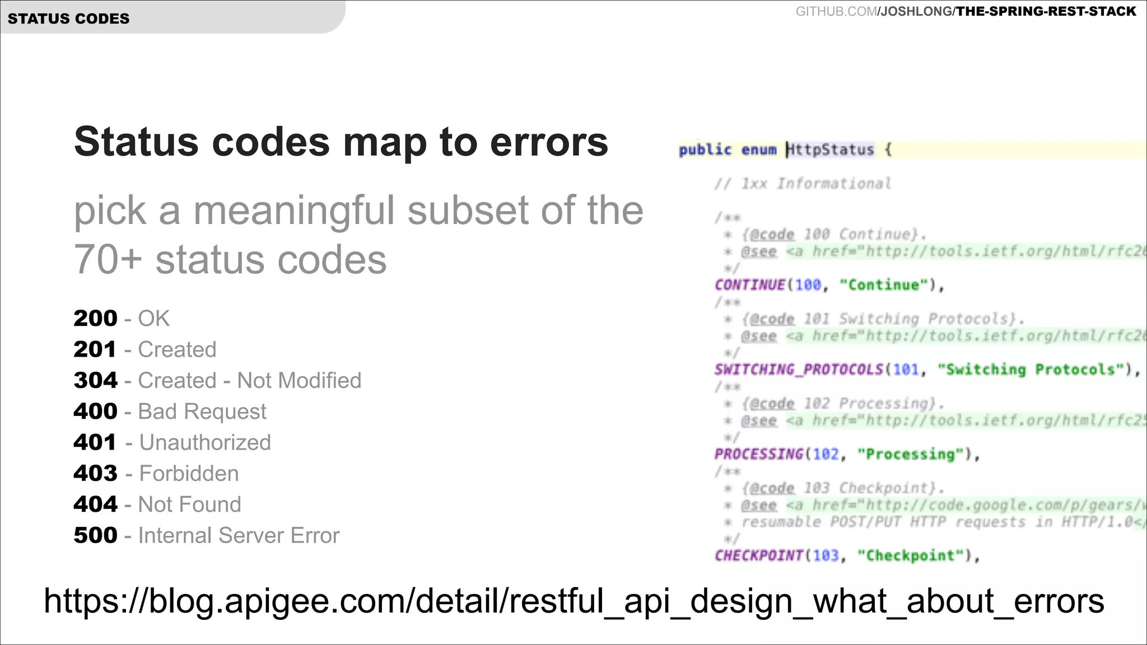Open the blog.apigee.com errors URL
The image size is (1147, 645).
click(573, 601)
